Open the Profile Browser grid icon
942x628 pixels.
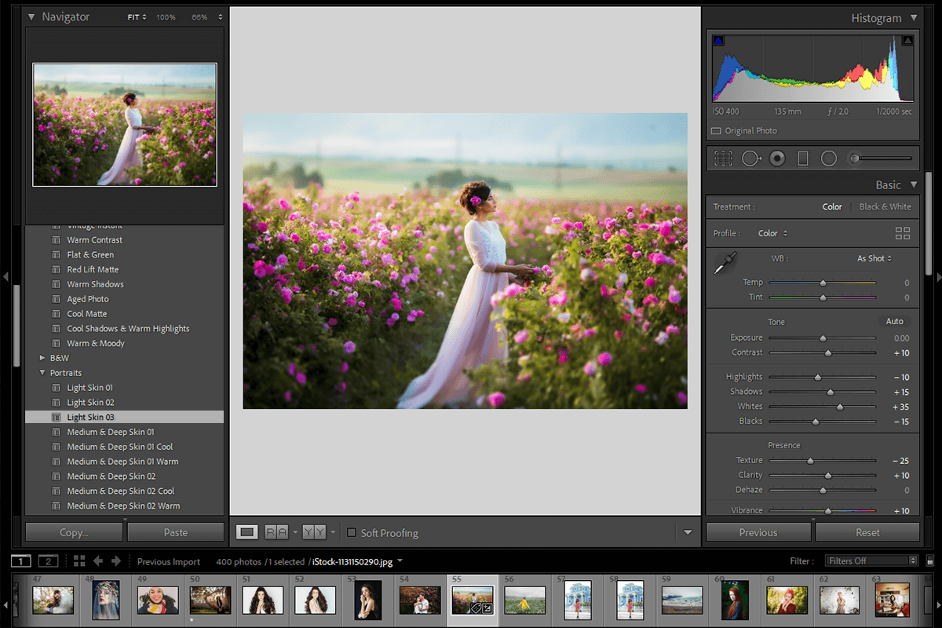pyautogui.click(x=903, y=233)
